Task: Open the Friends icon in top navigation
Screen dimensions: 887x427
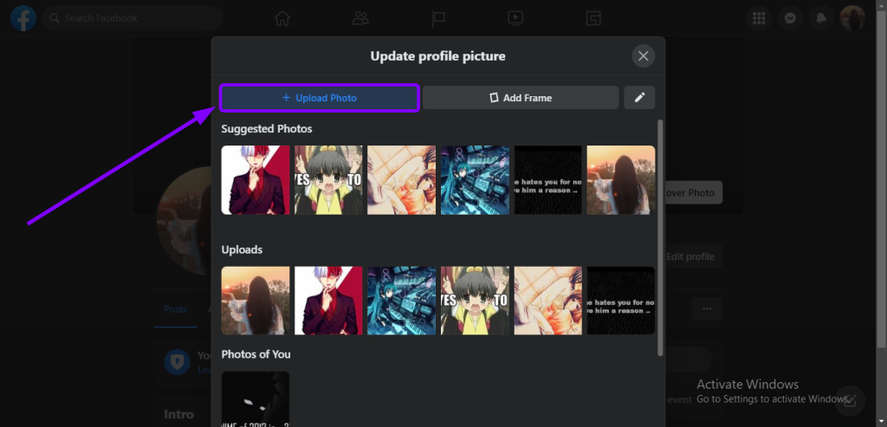Action: point(361,18)
